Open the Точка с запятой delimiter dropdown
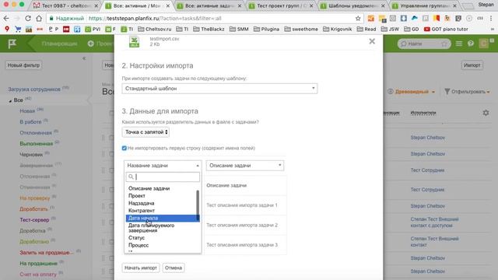Image resolution: width=498 pixels, height=280 pixels. [146, 132]
